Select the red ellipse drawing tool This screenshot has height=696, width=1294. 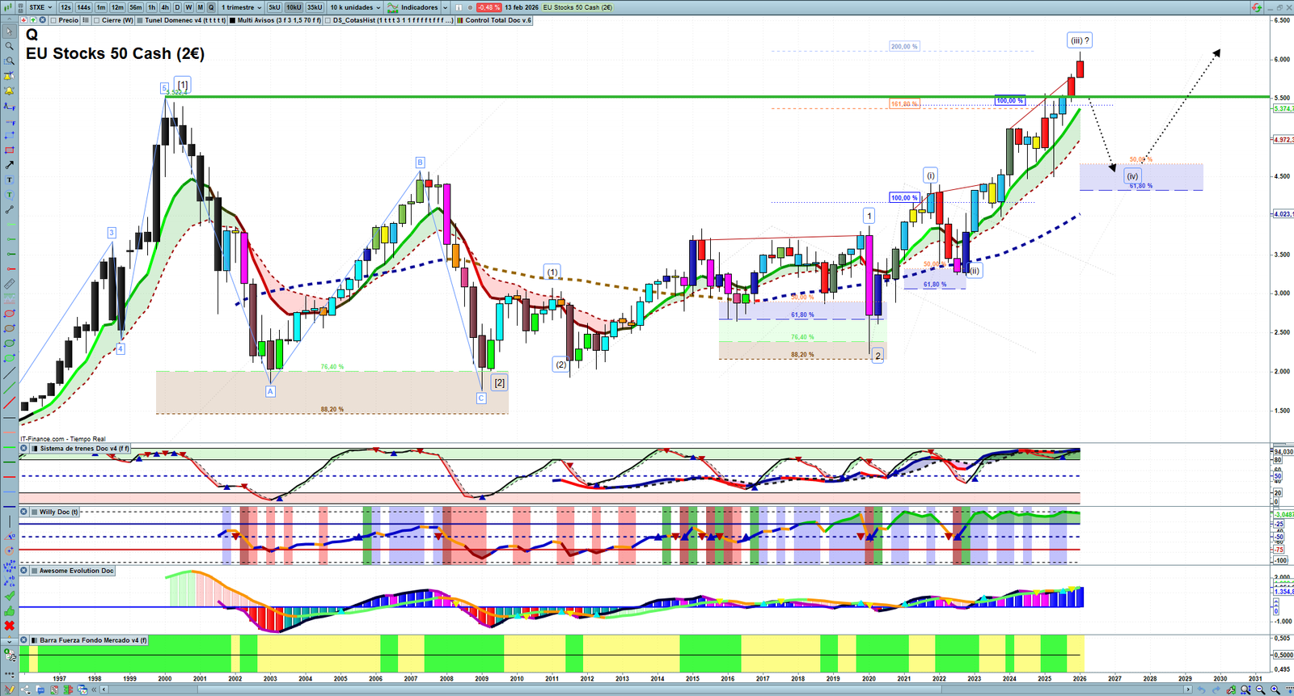(x=9, y=314)
